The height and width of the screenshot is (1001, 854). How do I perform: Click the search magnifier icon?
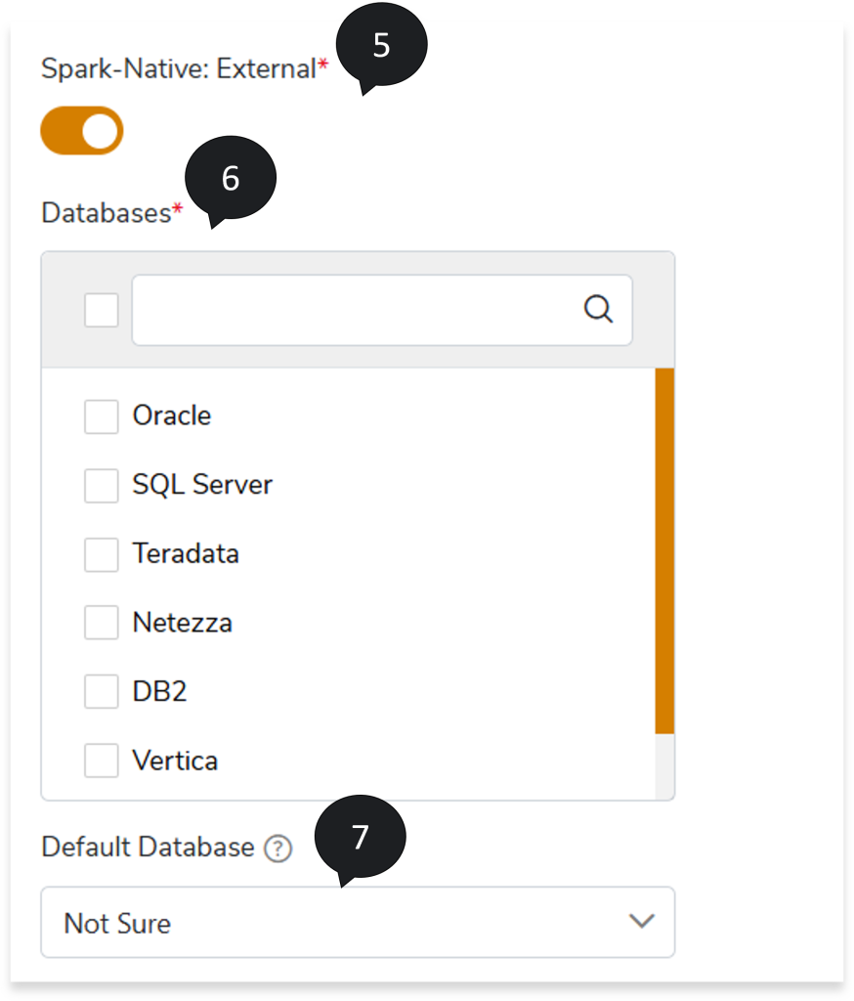pyautogui.click(x=598, y=310)
